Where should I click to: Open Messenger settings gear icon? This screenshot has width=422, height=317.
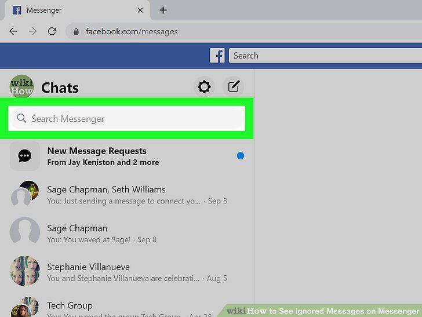(x=204, y=87)
